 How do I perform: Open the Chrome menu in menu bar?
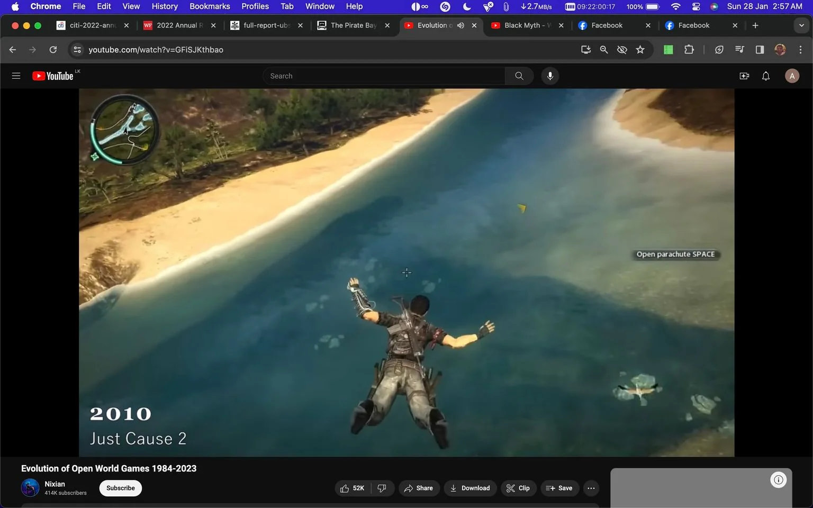click(x=46, y=6)
